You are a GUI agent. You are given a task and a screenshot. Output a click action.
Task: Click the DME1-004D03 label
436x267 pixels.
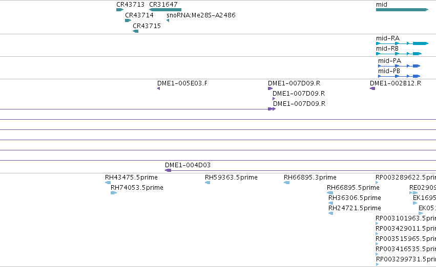tap(188, 165)
